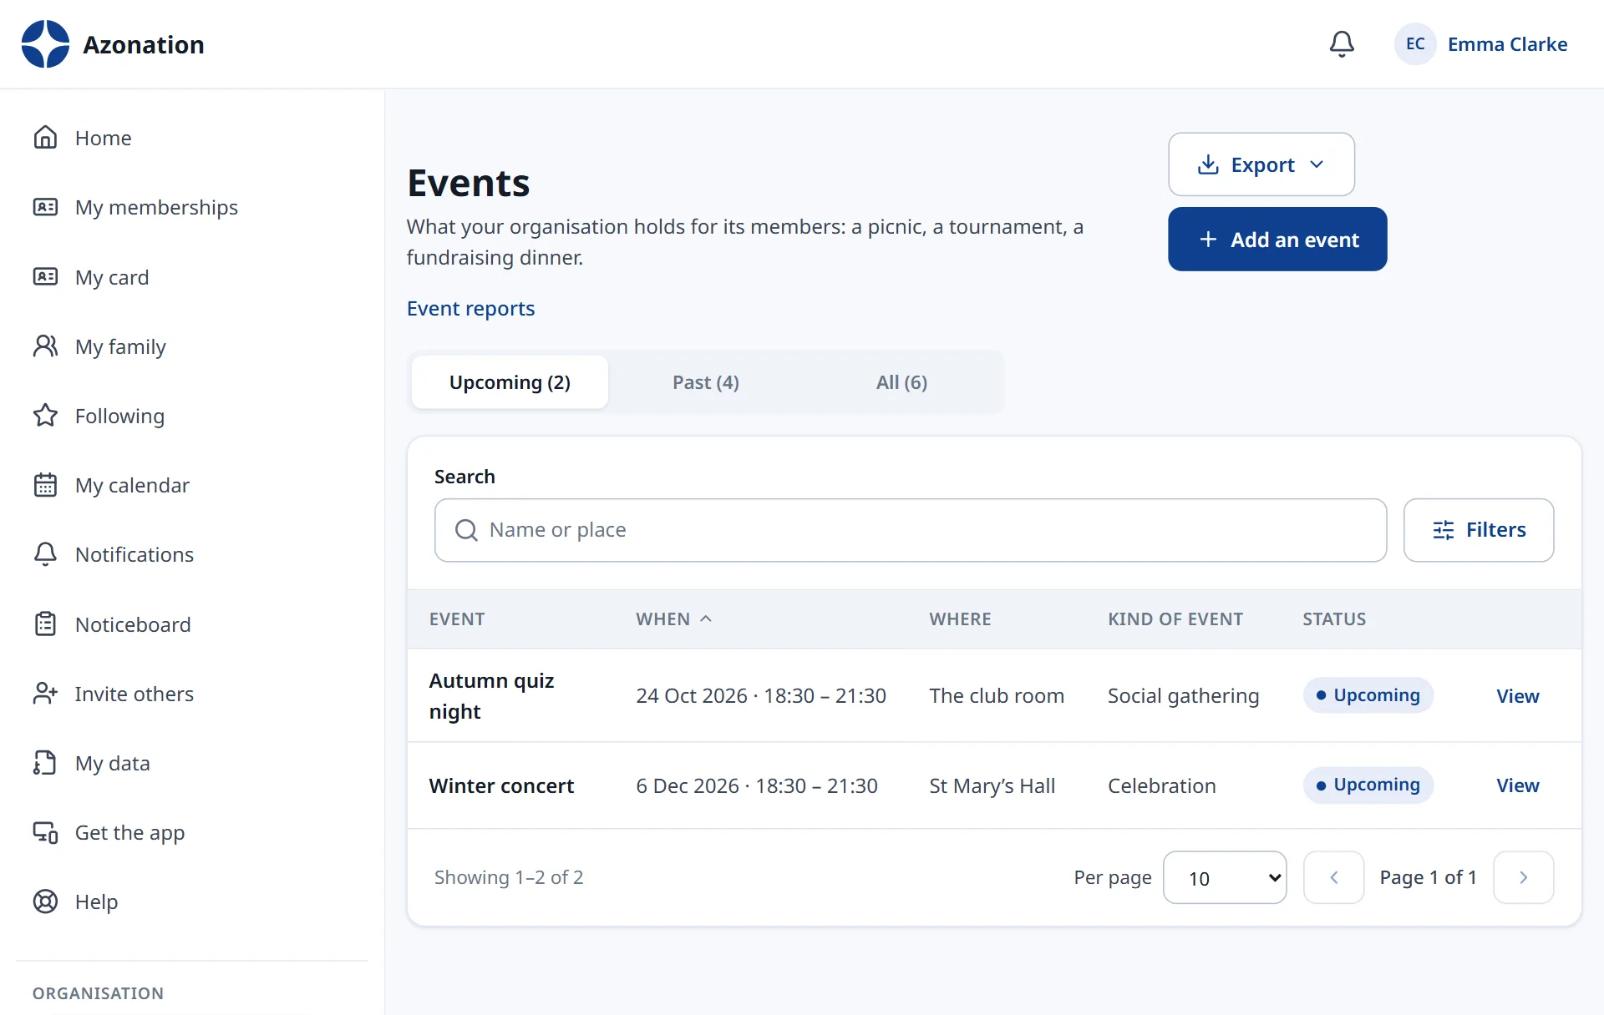Switch to the Past (4) tab
Image resolution: width=1604 pixels, height=1015 pixels.
(x=706, y=382)
